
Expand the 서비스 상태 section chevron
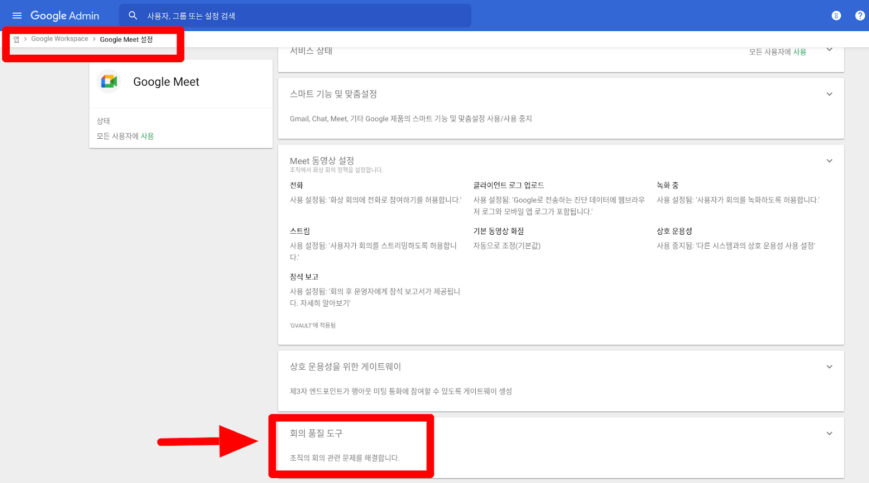pos(829,50)
